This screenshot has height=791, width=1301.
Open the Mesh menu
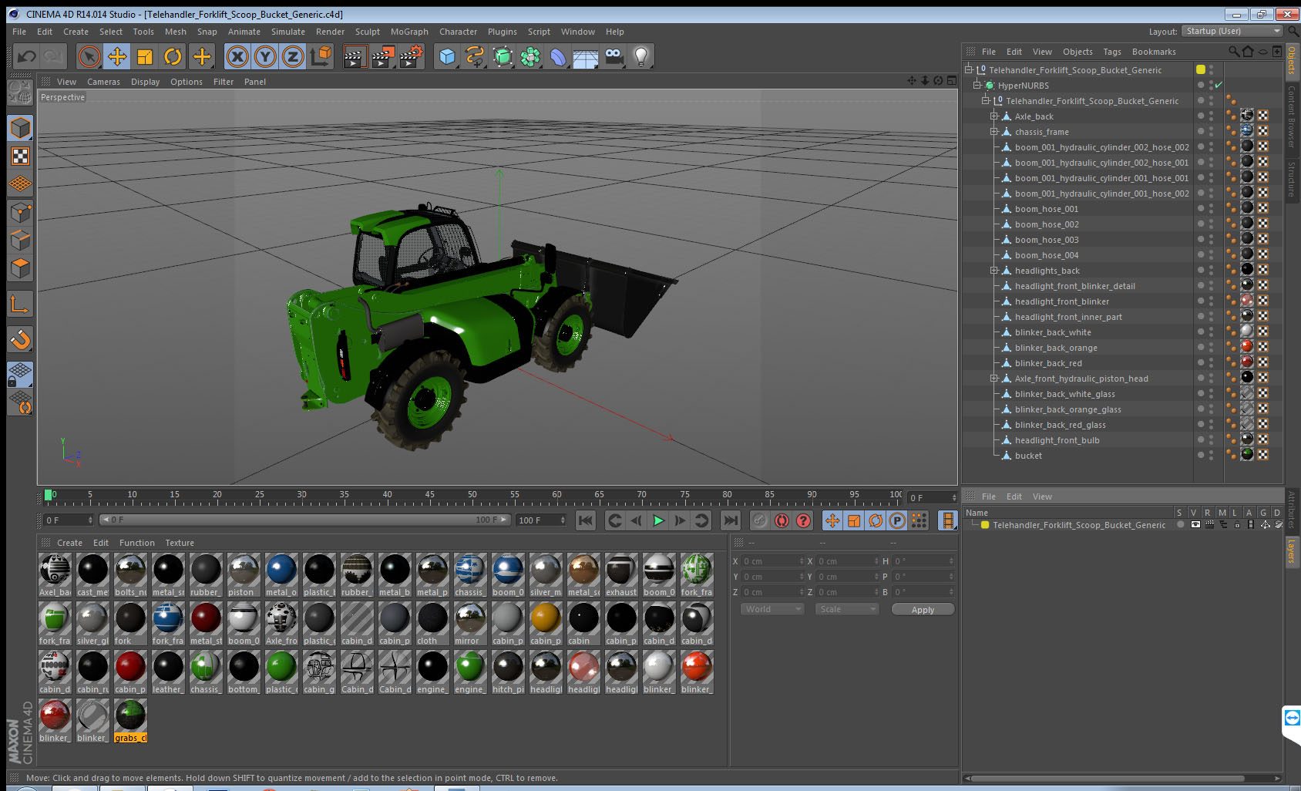[175, 32]
